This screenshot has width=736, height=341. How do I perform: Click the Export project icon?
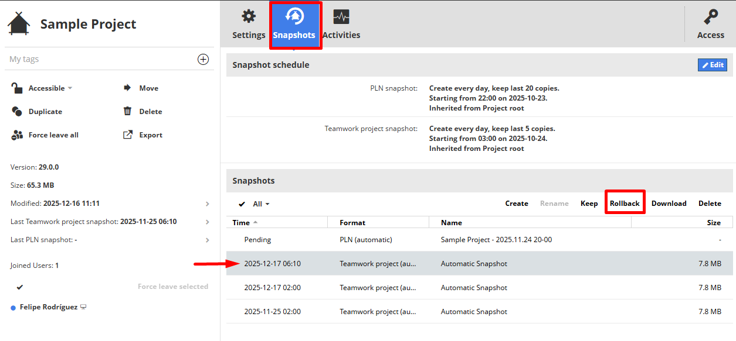coord(127,135)
